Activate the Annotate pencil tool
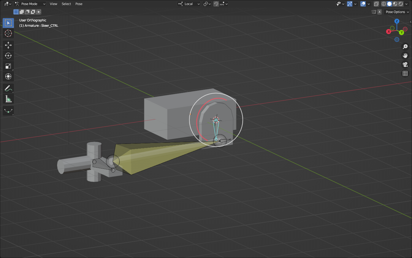 [x=8, y=88]
